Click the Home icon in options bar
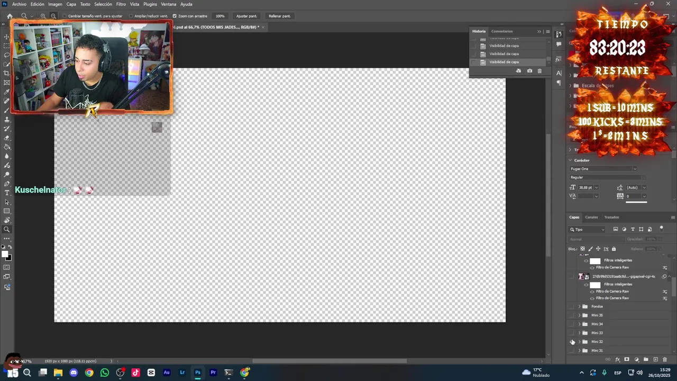Screen dimensions: 677x381 [10, 16]
